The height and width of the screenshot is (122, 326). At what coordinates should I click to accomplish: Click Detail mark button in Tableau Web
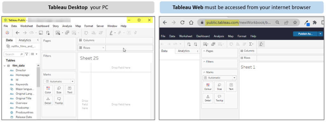pyautogui.click(x=208, y=98)
